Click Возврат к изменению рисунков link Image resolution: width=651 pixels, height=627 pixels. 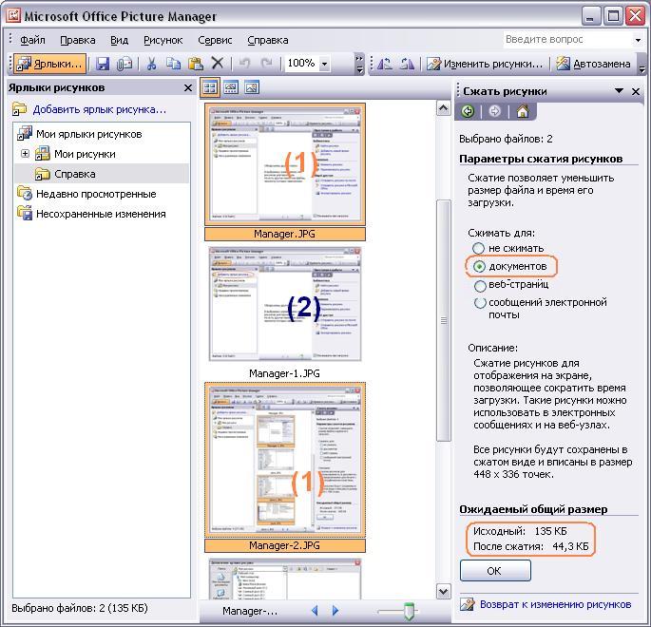556,604
